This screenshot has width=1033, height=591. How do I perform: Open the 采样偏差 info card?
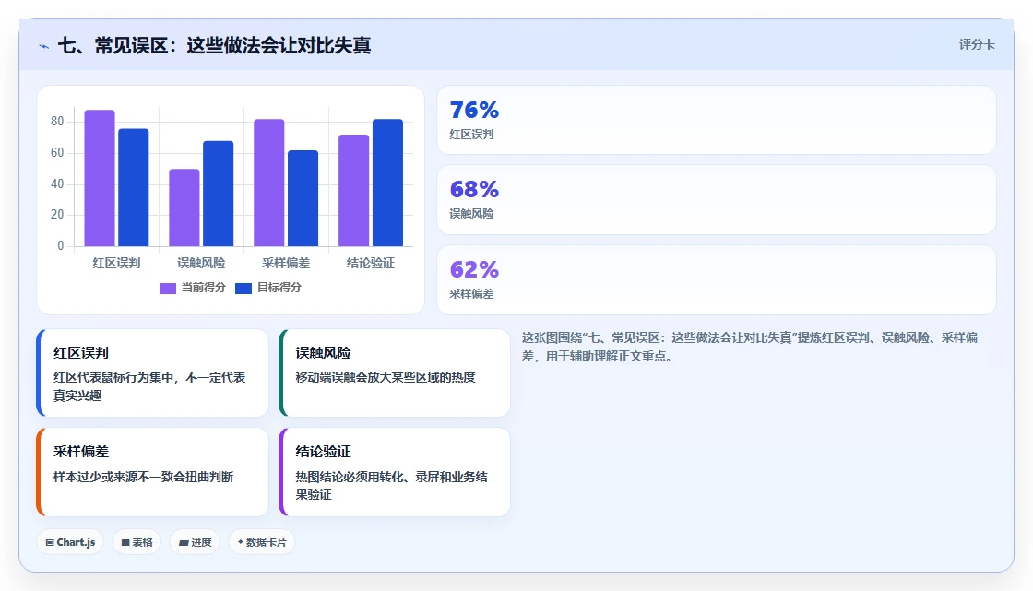point(152,472)
